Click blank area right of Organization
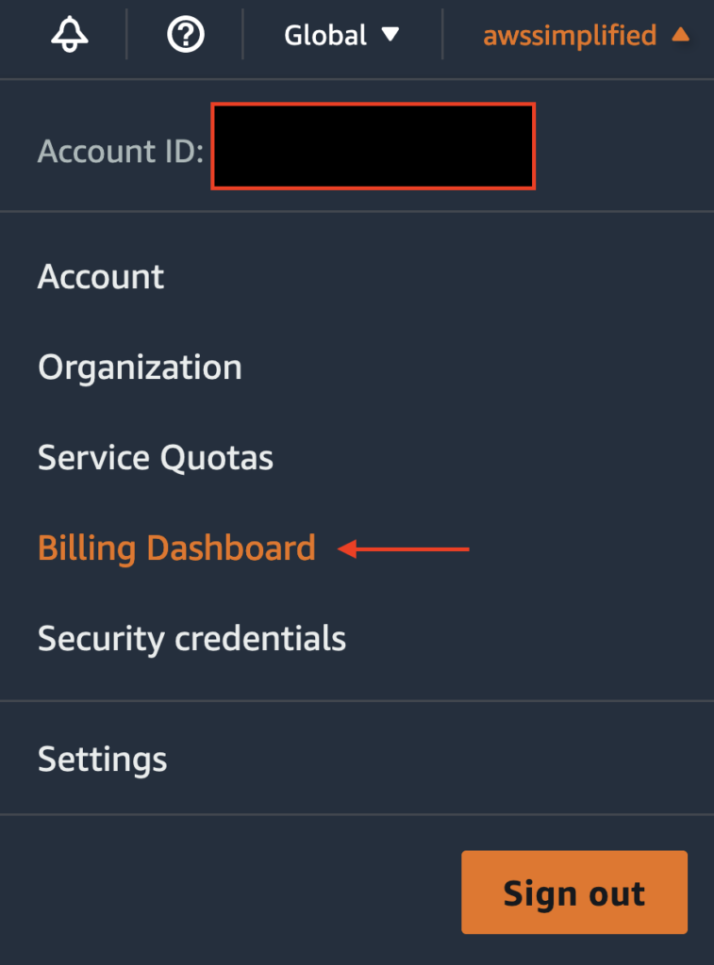Image resolution: width=714 pixels, height=965 pixels. [472, 368]
